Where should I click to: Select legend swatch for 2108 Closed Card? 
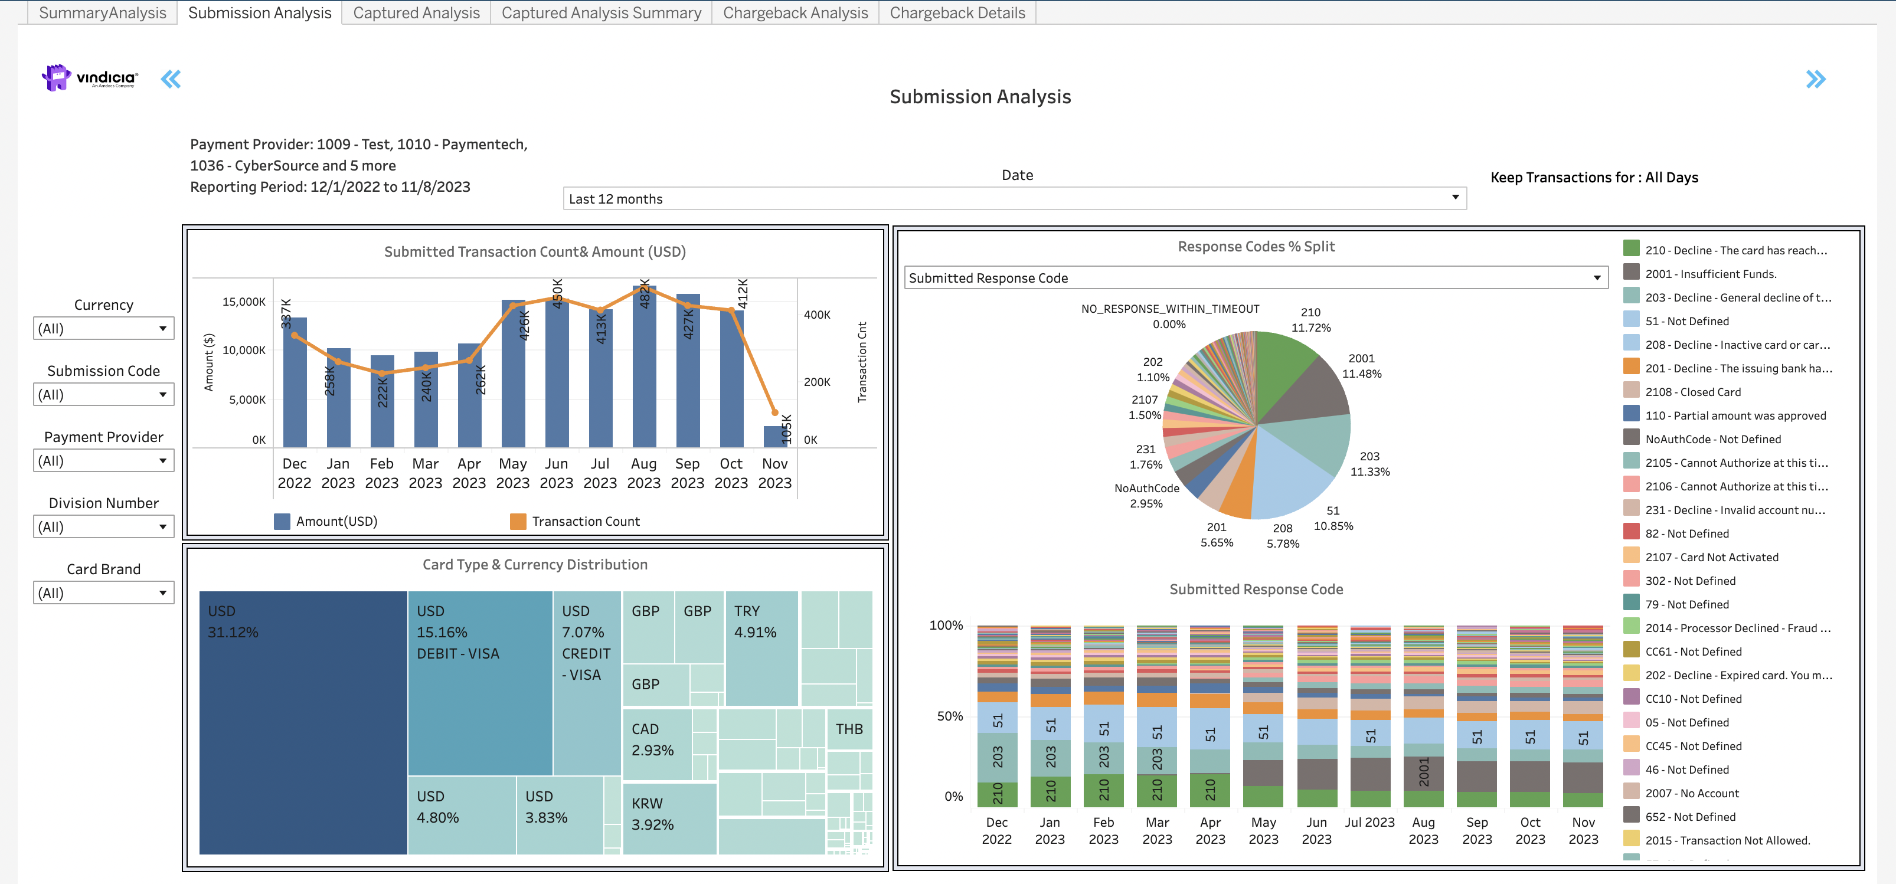1631,391
